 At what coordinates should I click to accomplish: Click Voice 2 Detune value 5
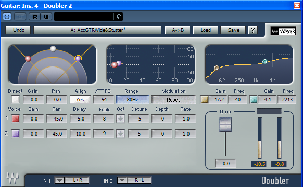tap(138, 134)
